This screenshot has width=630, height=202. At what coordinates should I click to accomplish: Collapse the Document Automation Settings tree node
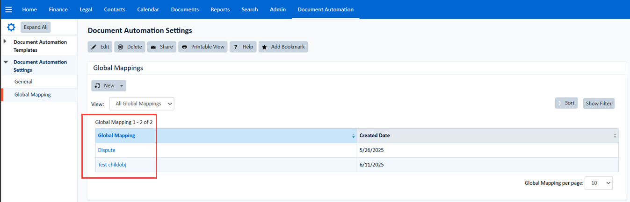click(x=5, y=62)
